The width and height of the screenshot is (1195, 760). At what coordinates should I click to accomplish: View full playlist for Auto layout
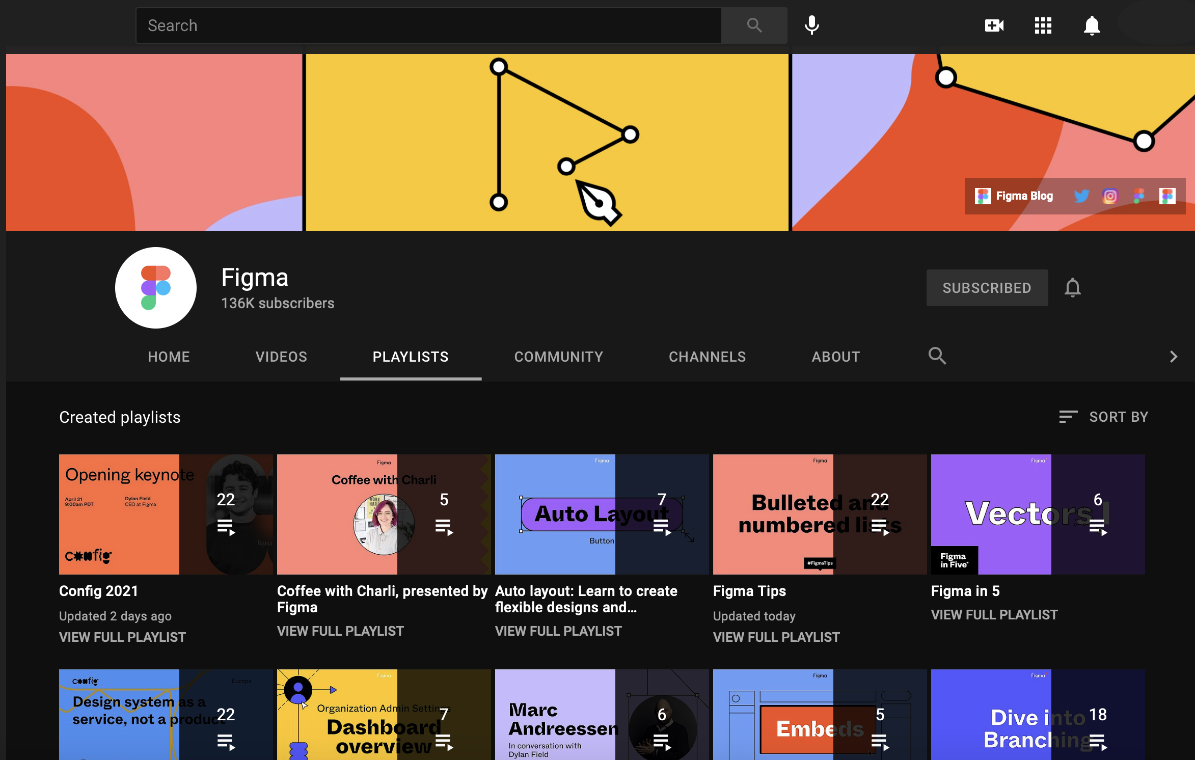pyautogui.click(x=558, y=631)
